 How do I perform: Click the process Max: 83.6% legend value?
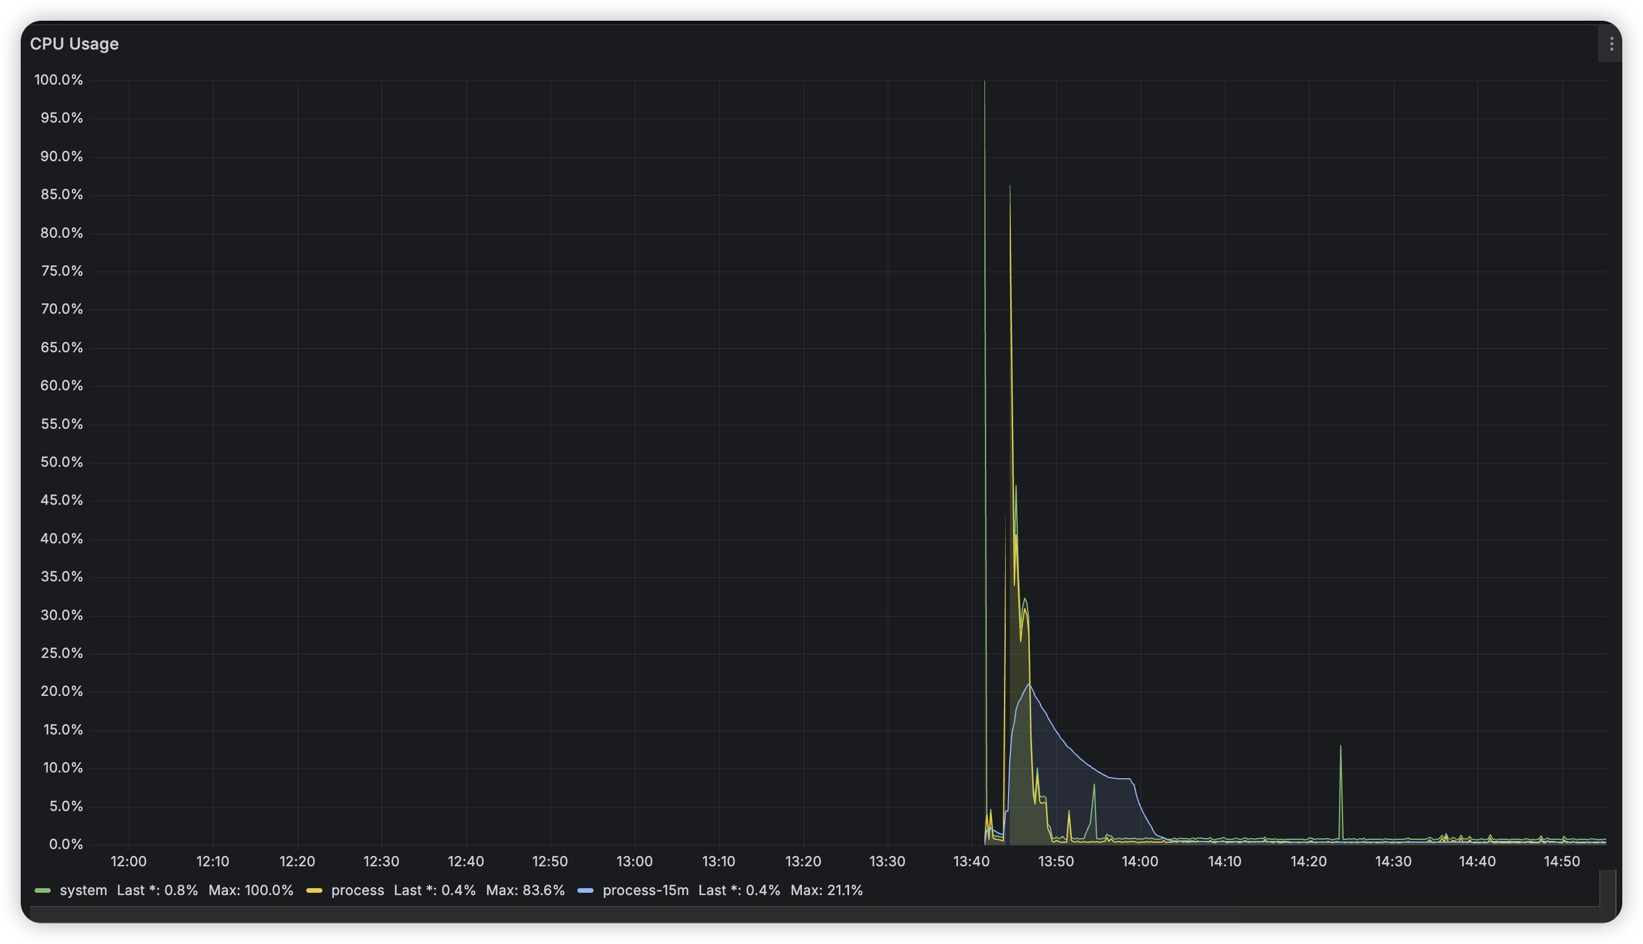(524, 891)
